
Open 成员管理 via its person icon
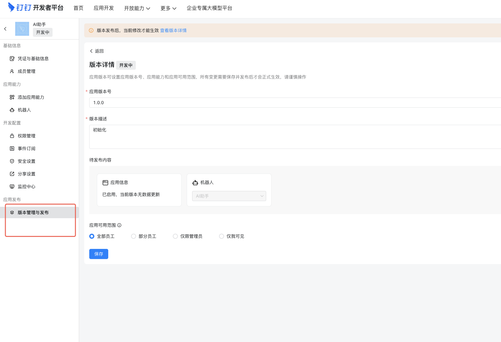(x=12, y=71)
